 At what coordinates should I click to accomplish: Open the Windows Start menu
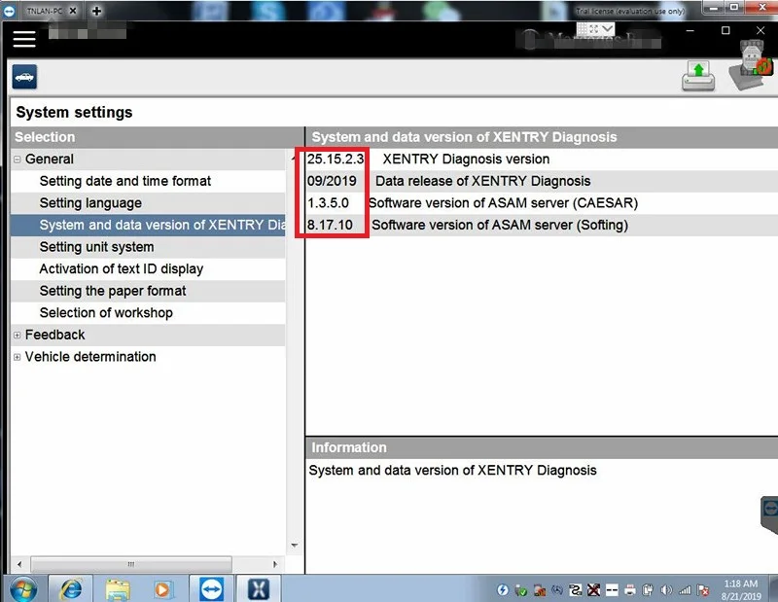(x=23, y=589)
